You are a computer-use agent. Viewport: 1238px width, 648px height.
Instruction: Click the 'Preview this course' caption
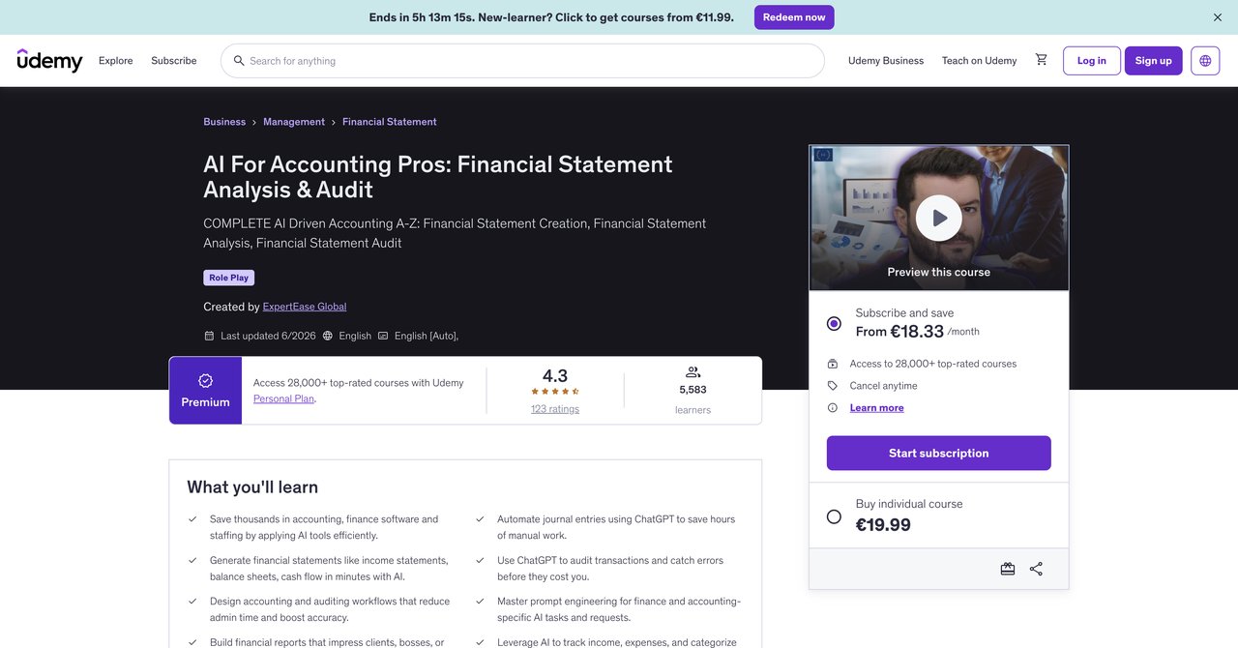[939, 273]
